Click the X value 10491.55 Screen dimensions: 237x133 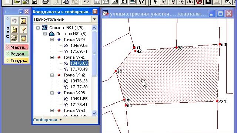pyautogui.click(x=79, y=99)
